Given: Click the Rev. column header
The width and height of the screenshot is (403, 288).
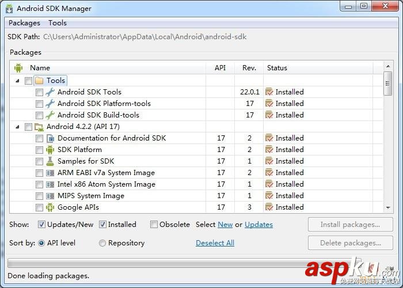Looking at the screenshot, I should tap(249, 68).
